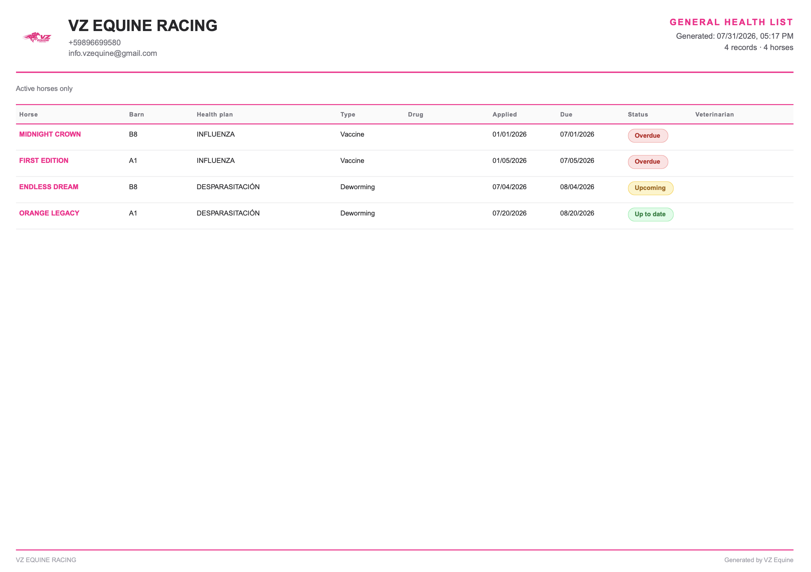The height and width of the screenshot is (572, 811).
Task: Click barn A1 in Orange Legacy row
Action: pos(133,213)
